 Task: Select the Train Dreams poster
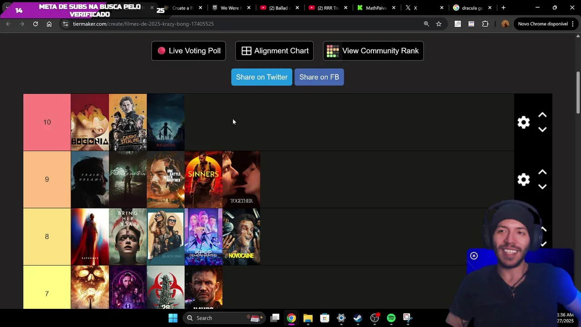click(x=90, y=179)
